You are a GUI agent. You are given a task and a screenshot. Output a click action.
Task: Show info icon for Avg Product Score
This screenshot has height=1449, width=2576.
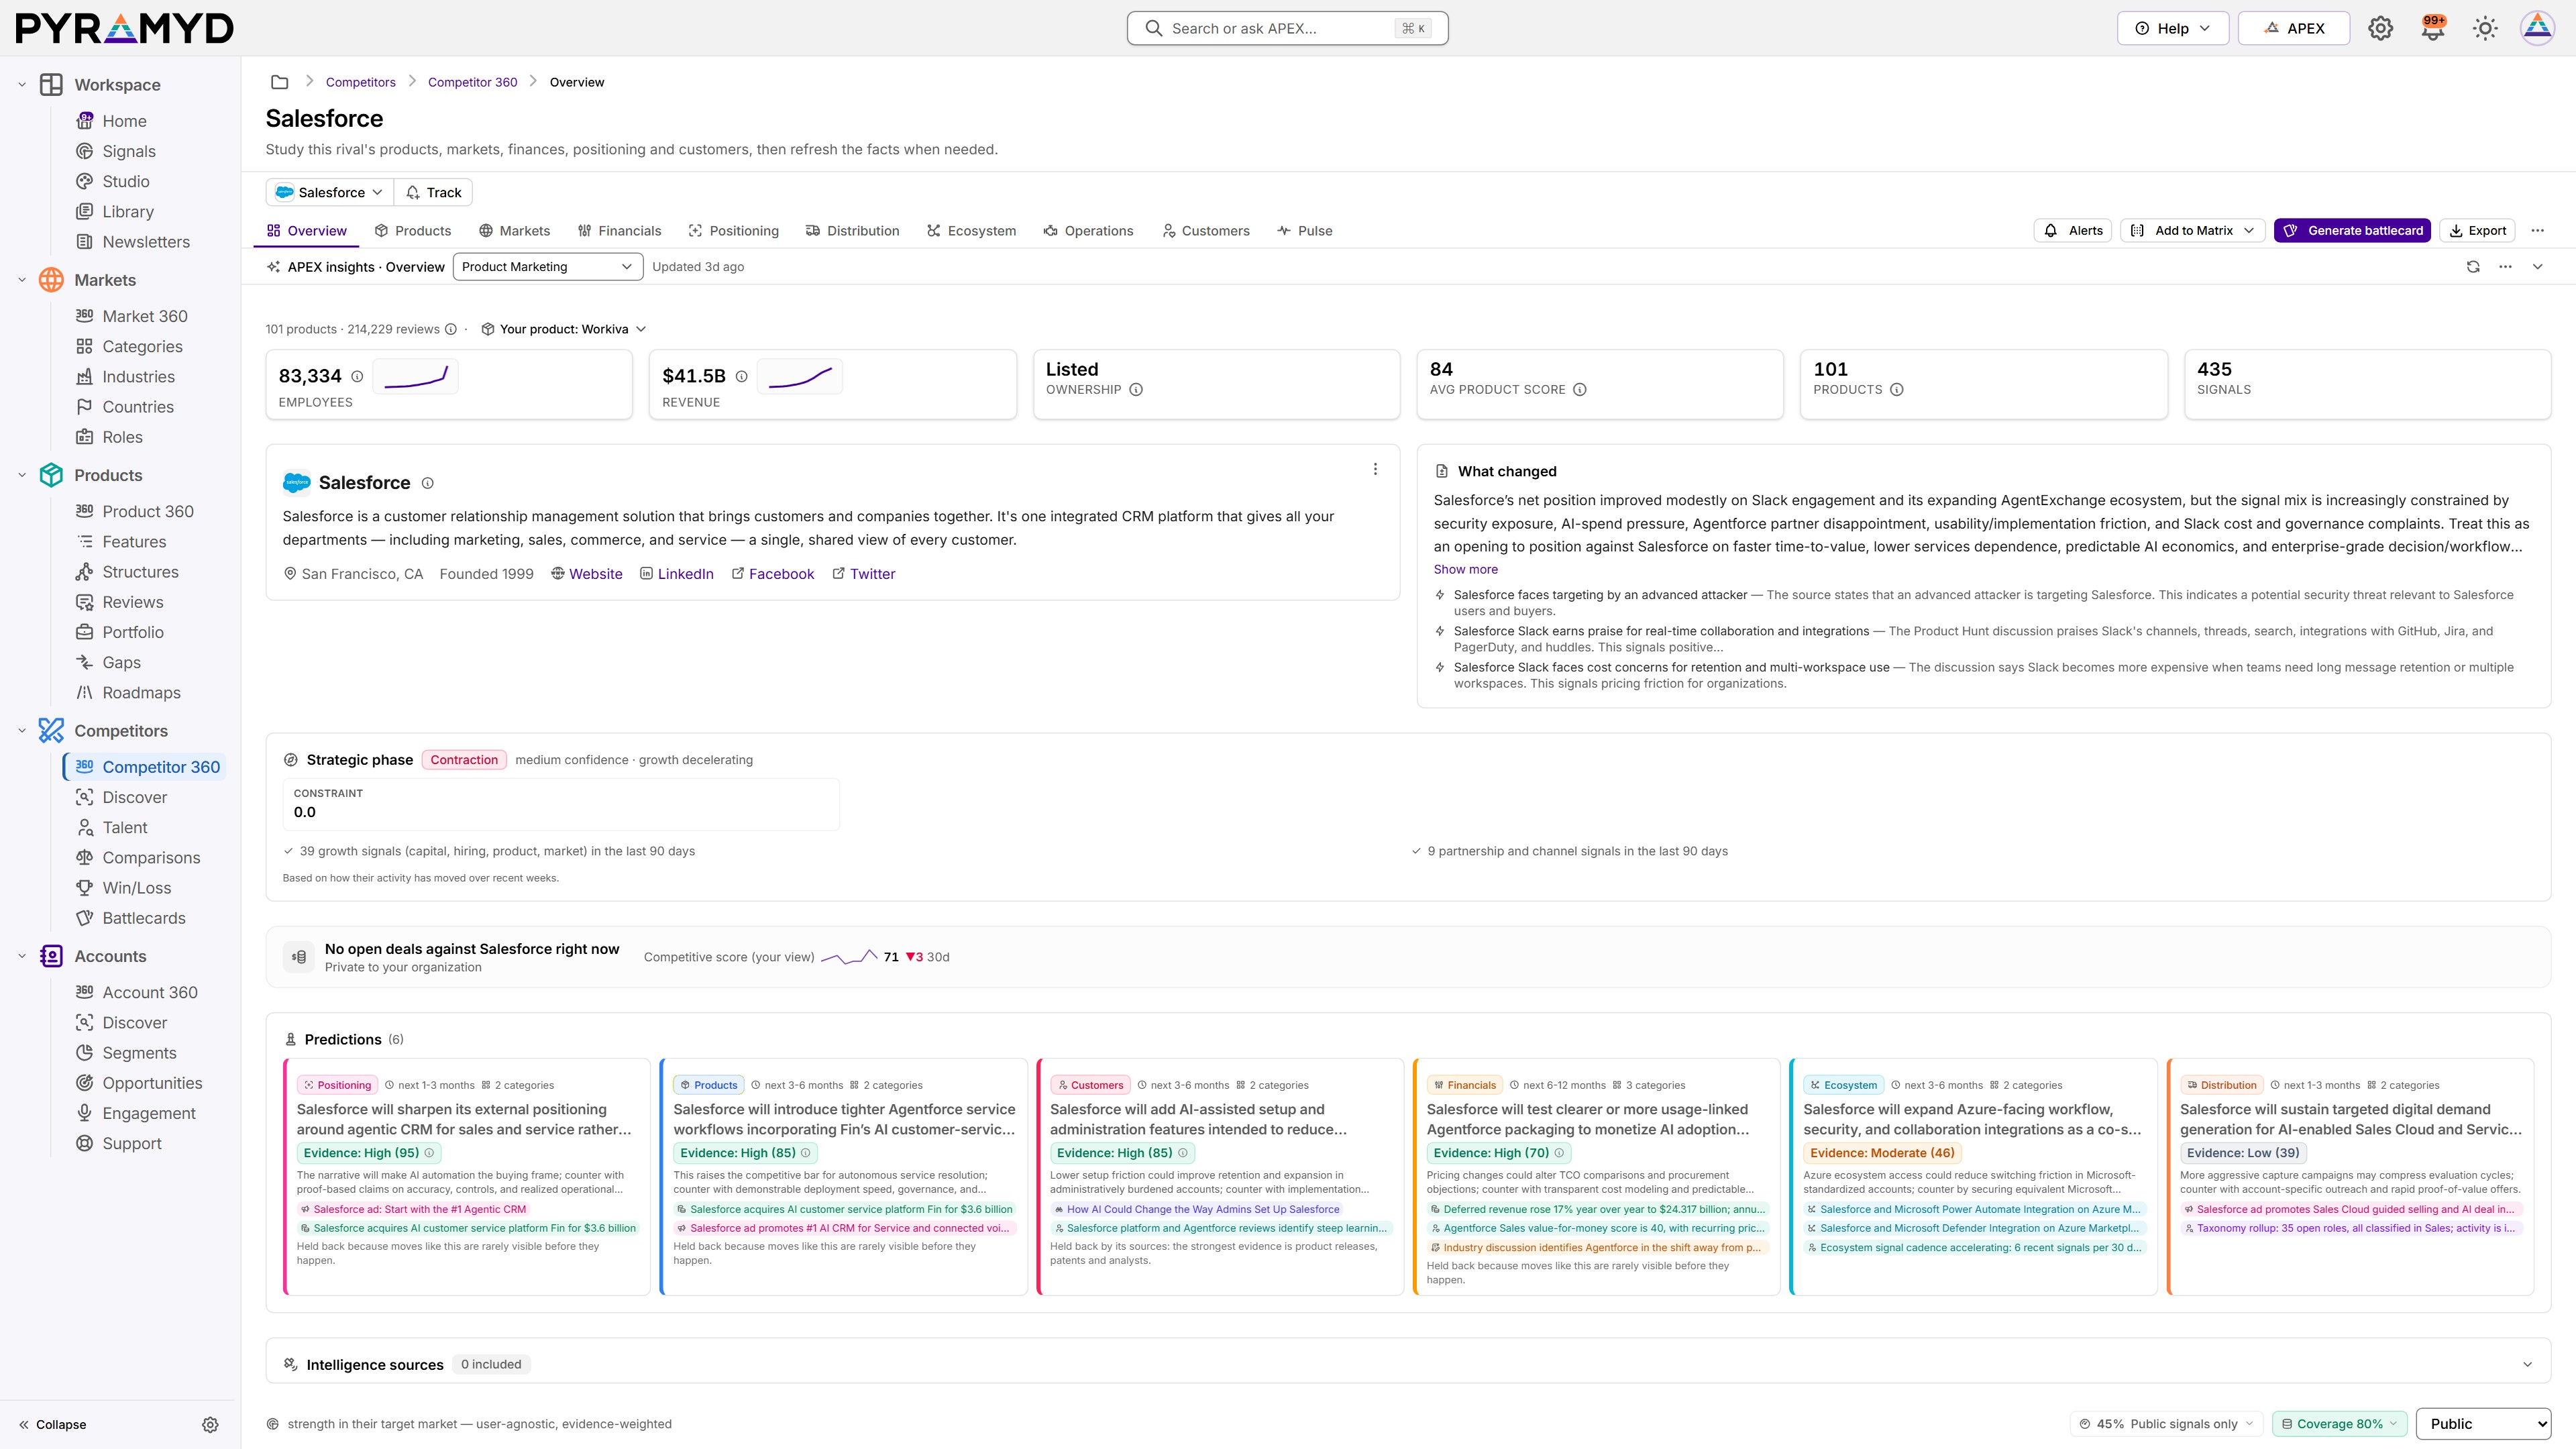[1580, 390]
